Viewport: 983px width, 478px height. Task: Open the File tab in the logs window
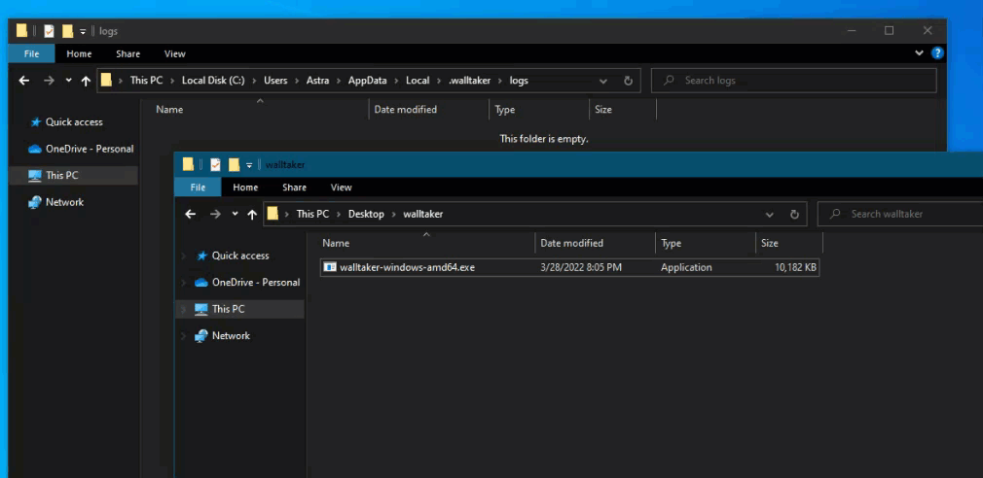[x=31, y=53]
